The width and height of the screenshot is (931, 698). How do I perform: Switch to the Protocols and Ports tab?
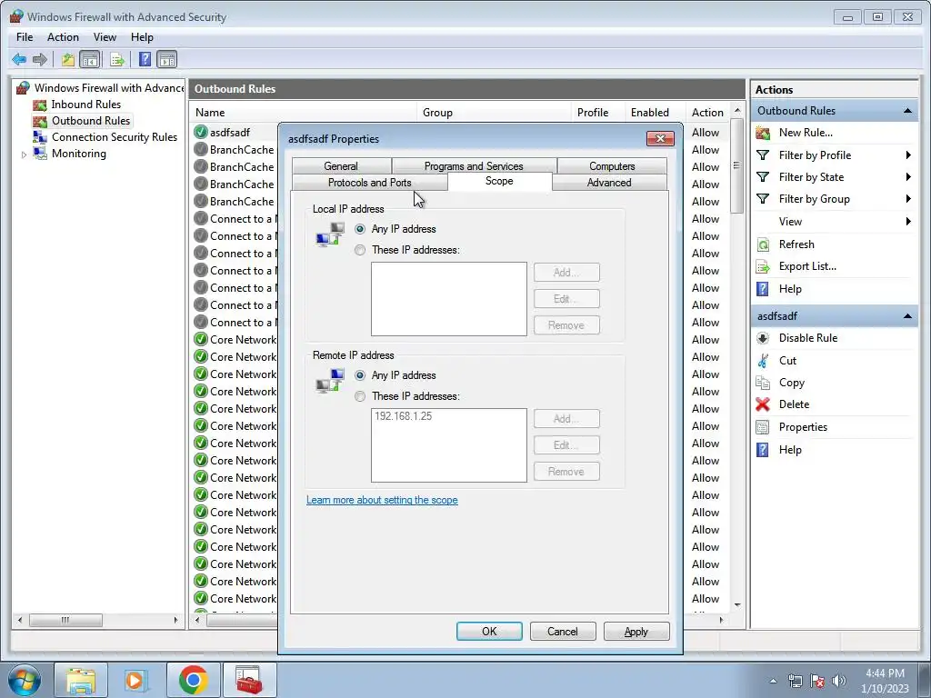[x=369, y=182]
